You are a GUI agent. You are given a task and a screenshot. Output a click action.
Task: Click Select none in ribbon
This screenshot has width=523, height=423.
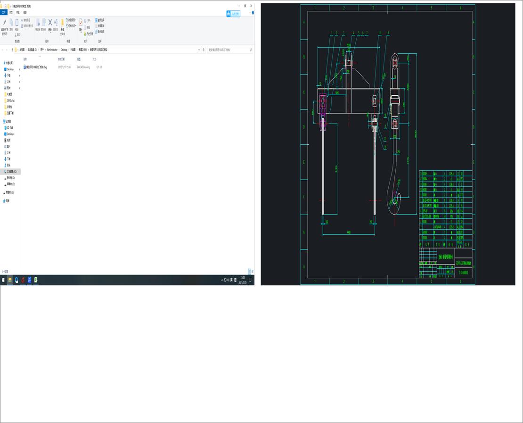click(100, 26)
